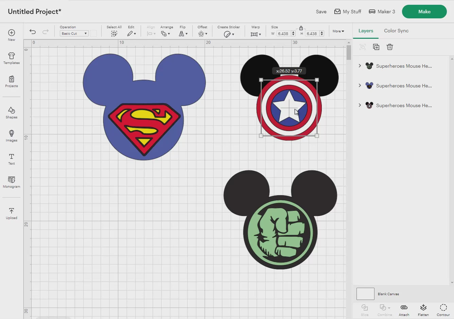Click the width size input field
Screen dimensions: 454x319
[x=283, y=34]
